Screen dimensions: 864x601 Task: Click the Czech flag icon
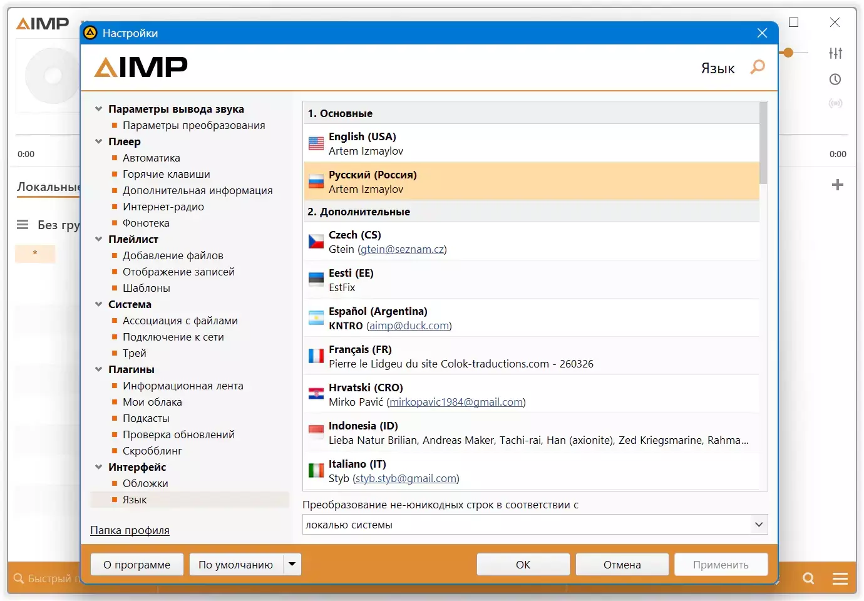tap(316, 242)
